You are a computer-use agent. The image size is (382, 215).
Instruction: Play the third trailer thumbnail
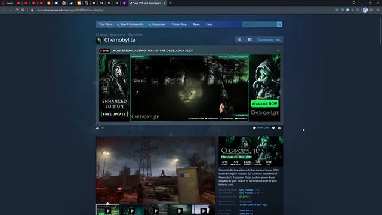point(156,210)
